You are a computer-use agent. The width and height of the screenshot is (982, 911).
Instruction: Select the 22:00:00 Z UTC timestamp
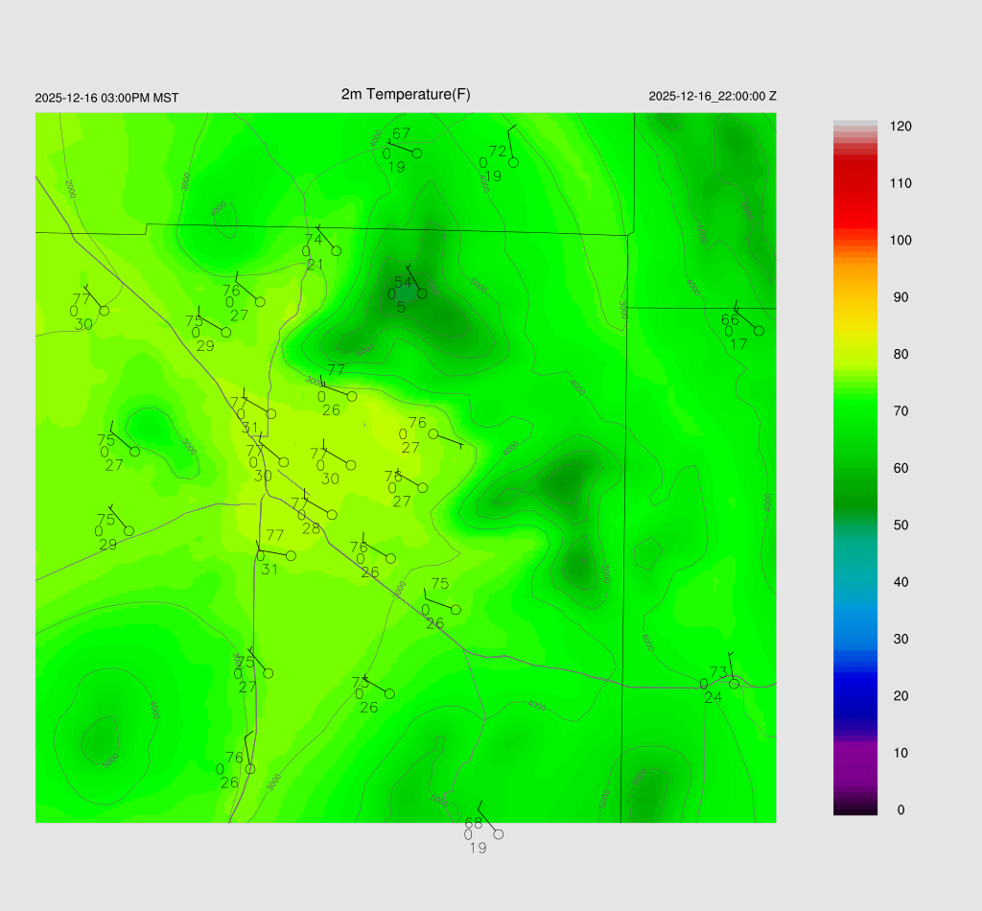pyautogui.click(x=713, y=96)
